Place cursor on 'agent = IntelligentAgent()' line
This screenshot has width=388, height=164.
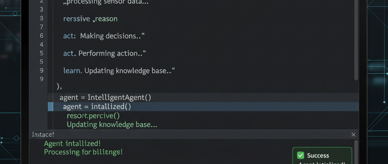(105, 97)
